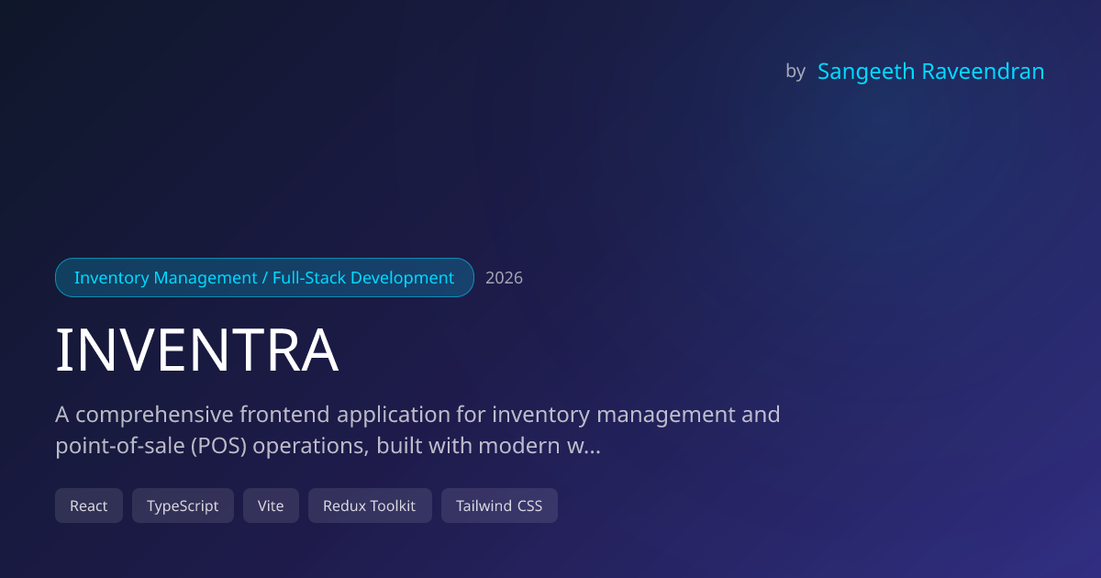This screenshot has height=578, width=1101.
Task: Pick the Redux Toolkit tag
Action: pos(370,506)
